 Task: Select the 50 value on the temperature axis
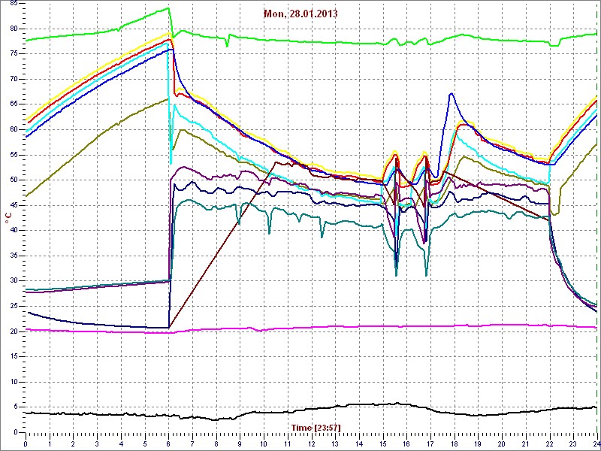coord(13,180)
